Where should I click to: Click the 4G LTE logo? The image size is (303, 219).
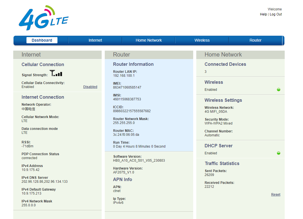pyautogui.click(x=44, y=18)
